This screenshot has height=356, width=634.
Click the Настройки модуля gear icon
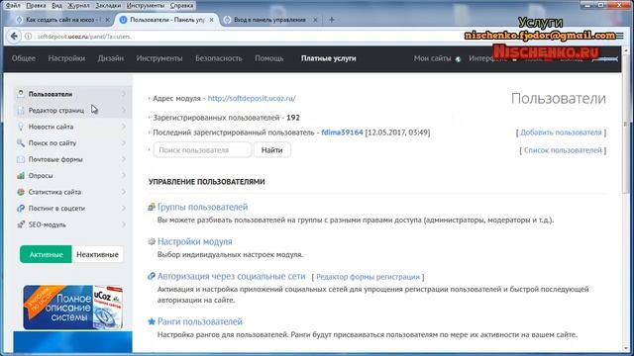pos(152,241)
